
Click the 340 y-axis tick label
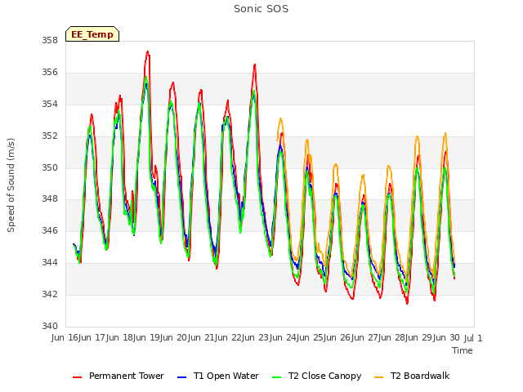(x=50, y=326)
